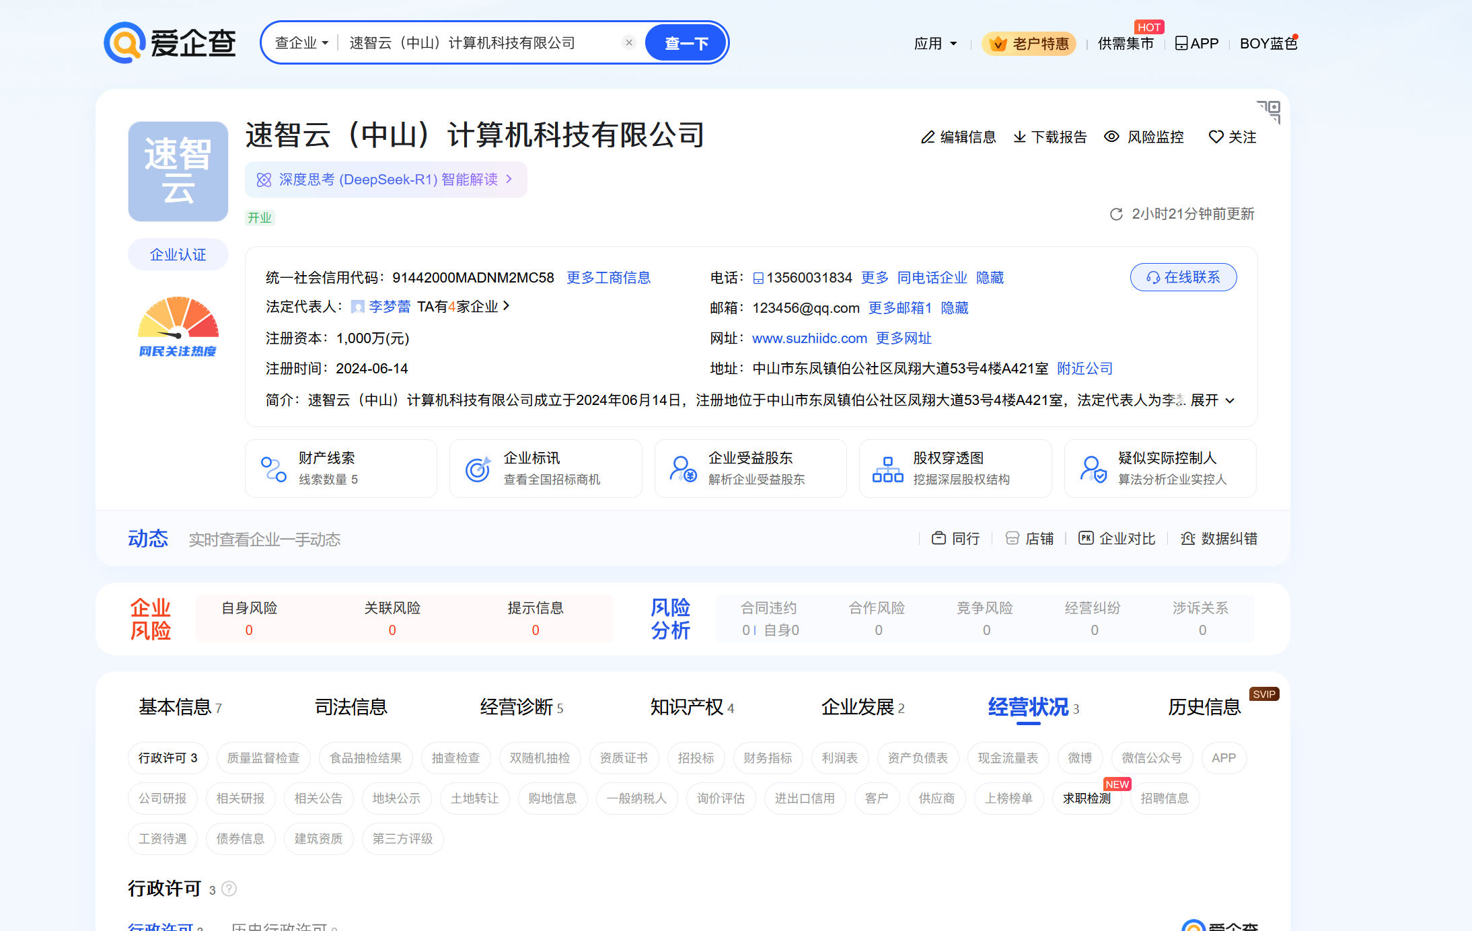The width and height of the screenshot is (1472, 931).
Task: Click 更多网址 link
Action: pos(904,338)
